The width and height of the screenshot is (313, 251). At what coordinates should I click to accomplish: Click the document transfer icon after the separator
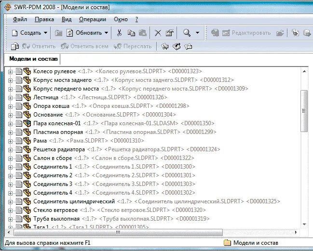295,33
